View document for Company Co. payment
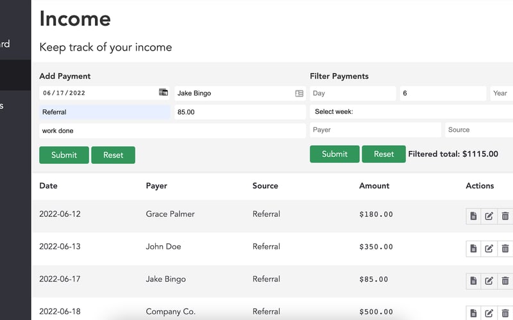The height and width of the screenshot is (320, 513). [x=473, y=313]
